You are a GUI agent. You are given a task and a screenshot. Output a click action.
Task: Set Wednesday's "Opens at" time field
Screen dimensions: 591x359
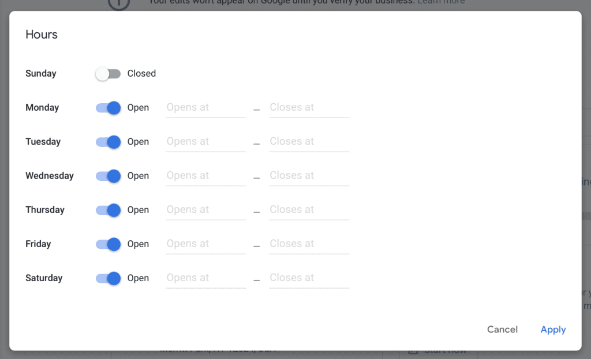[x=205, y=176]
